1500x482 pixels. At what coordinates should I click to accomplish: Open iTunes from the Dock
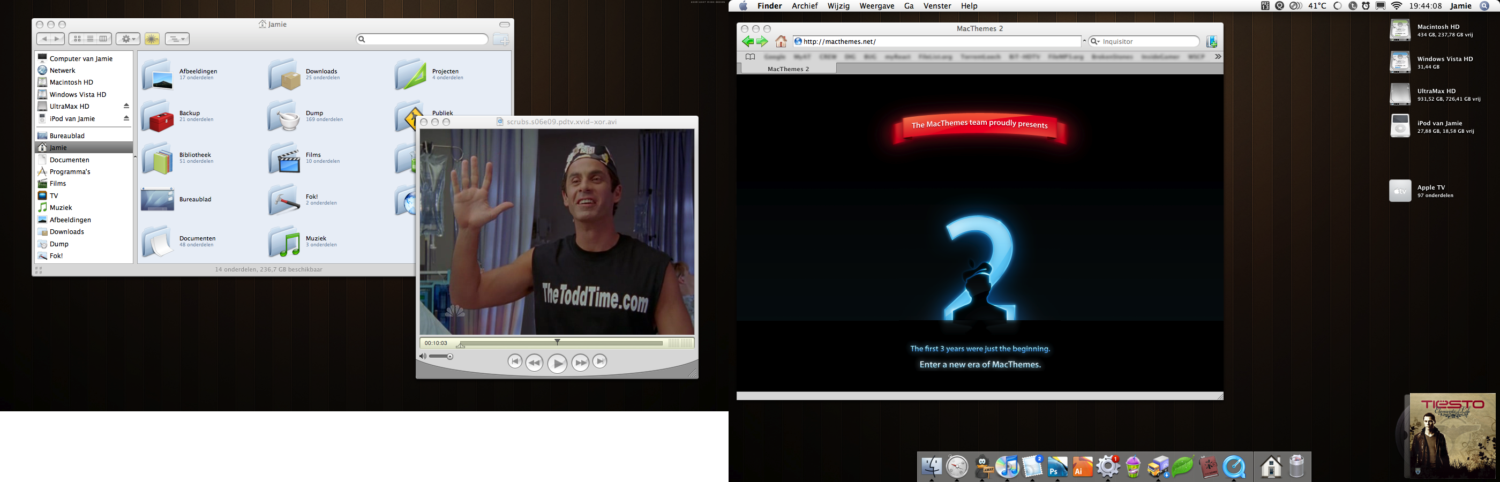(x=1007, y=467)
